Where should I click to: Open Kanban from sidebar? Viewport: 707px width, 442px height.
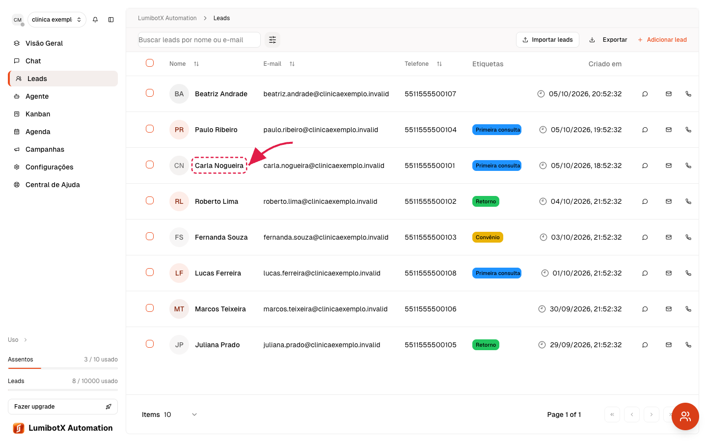click(63, 114)
